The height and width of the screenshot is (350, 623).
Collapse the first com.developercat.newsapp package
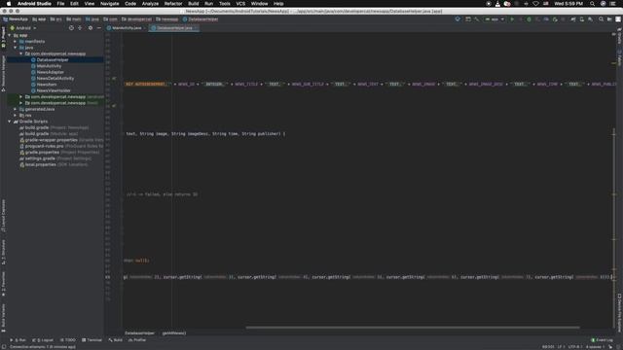21,53
